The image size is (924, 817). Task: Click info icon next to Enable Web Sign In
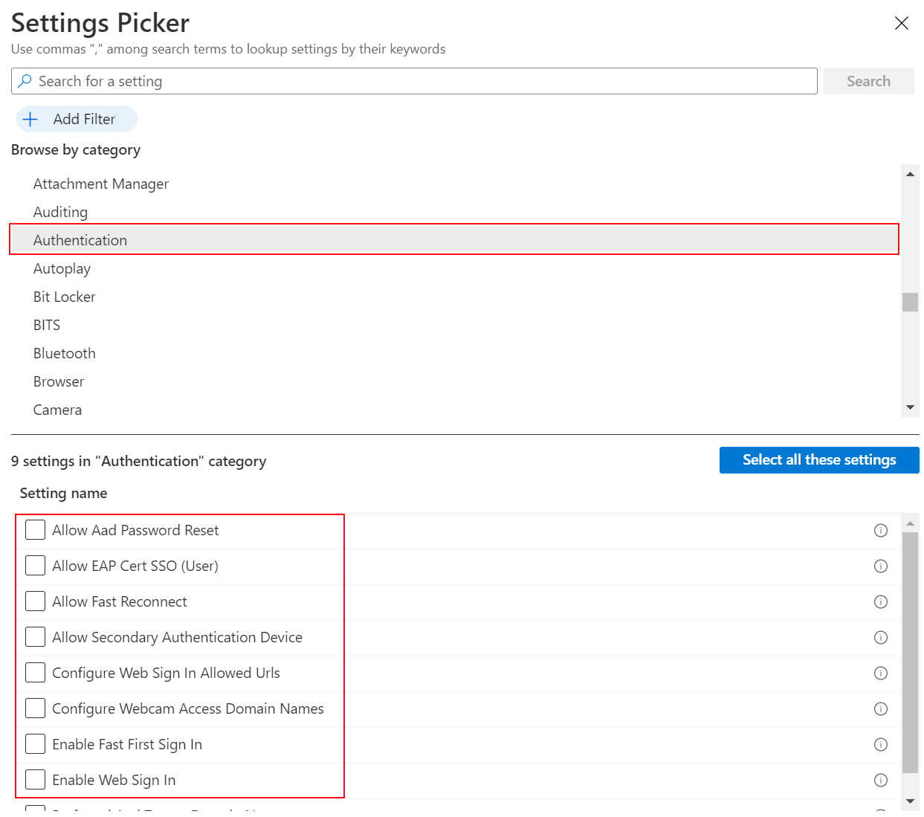click(881, 780)
